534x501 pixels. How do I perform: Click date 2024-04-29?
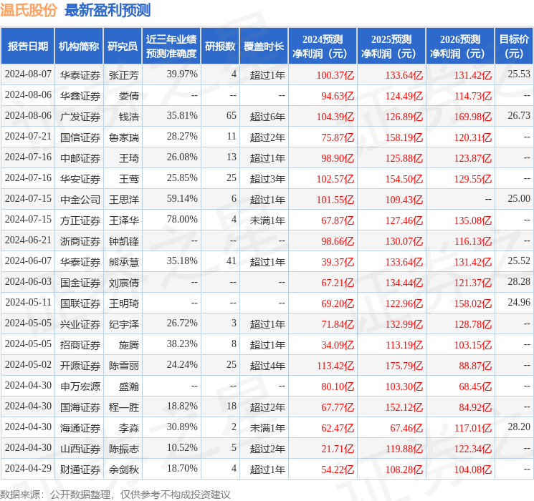(x=28, y=468)
